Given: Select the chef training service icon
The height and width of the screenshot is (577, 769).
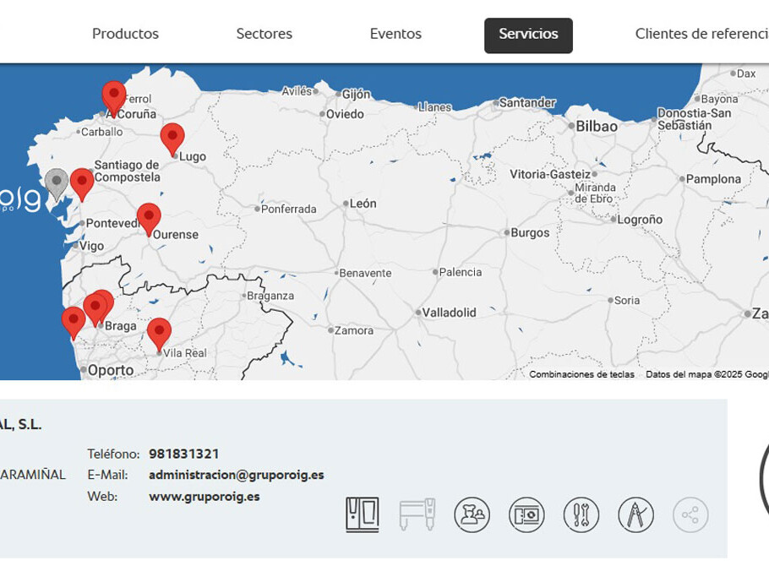Looking at the screenshot, I should pos(472,514).
